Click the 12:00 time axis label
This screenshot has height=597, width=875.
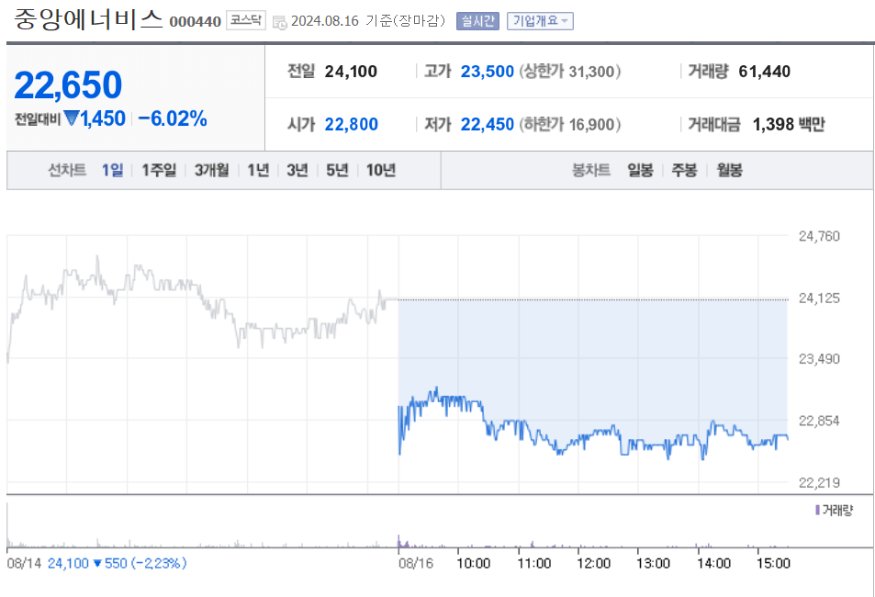tap(593, 563)
